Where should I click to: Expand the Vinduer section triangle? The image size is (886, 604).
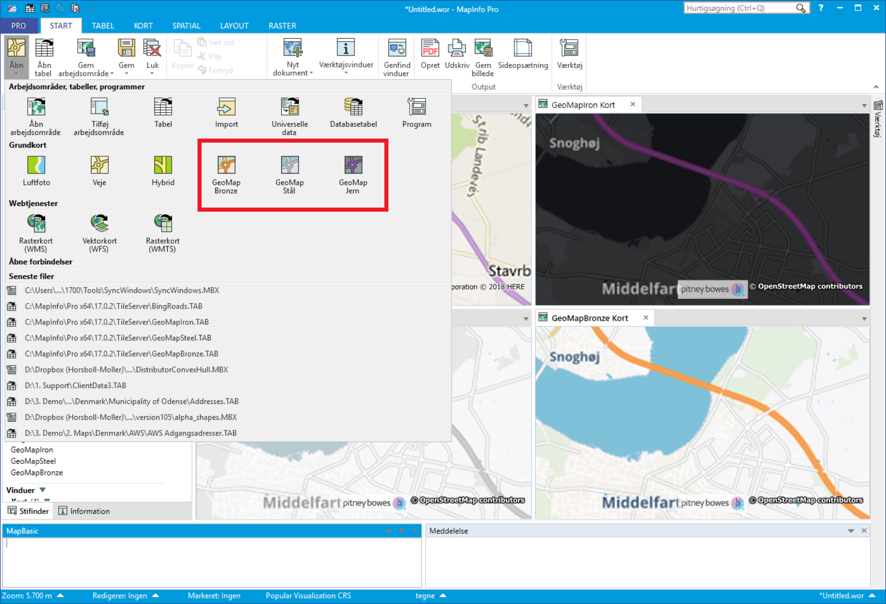pos(43,490)
